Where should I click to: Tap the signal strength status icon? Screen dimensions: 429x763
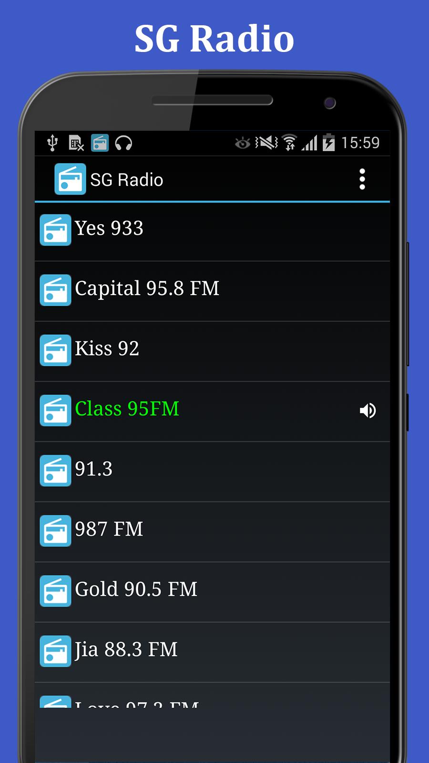tap(309, 143)
